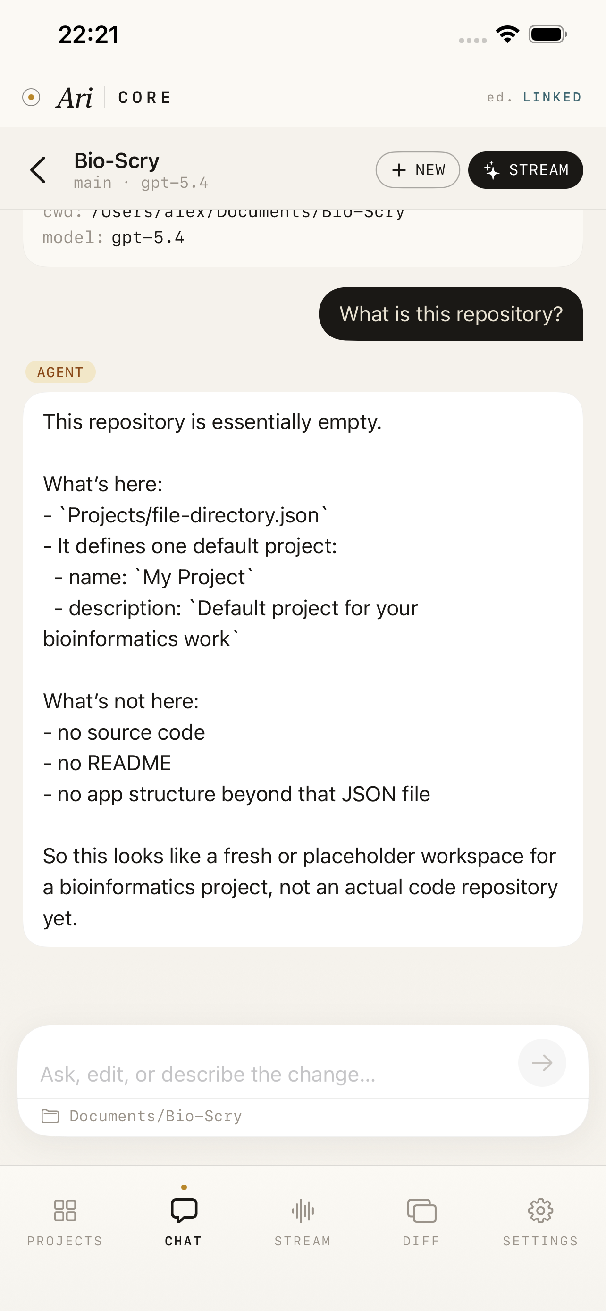Toggle the ed. LINKED status
606x1311 pixels.
(533, 97)
